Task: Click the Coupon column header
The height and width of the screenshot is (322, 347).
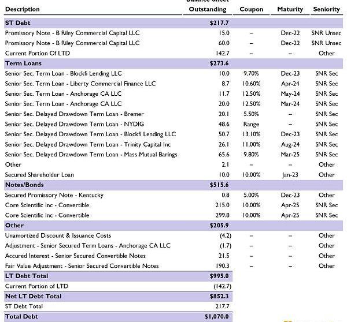Action: (x=251, y=9)
